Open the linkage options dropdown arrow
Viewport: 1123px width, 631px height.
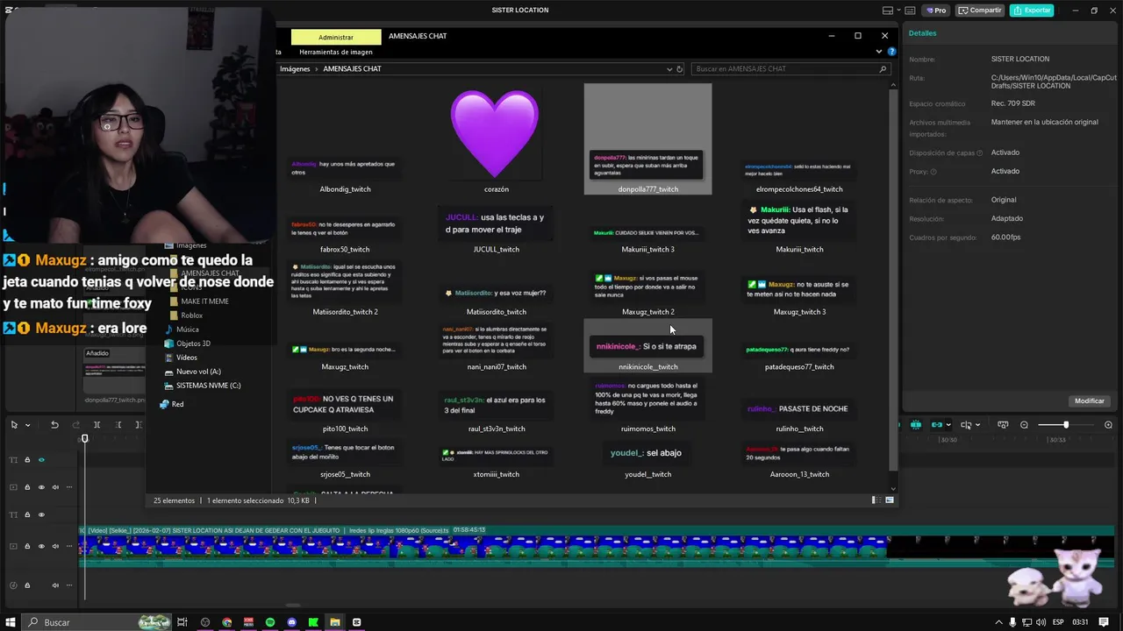948,425
